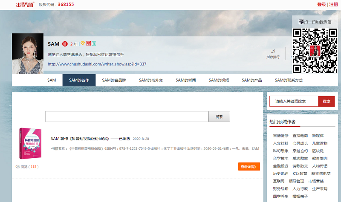Click SAM's profile avatar photo
This screenshot has width=341, height=202.
(x=28, y=53)
